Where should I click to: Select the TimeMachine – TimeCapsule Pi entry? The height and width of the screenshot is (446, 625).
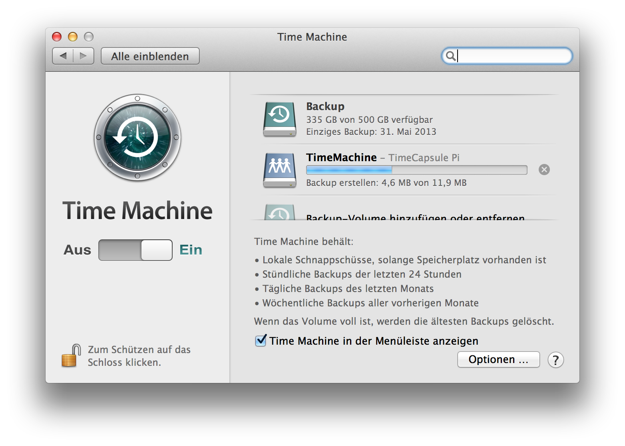click(383, 158)
